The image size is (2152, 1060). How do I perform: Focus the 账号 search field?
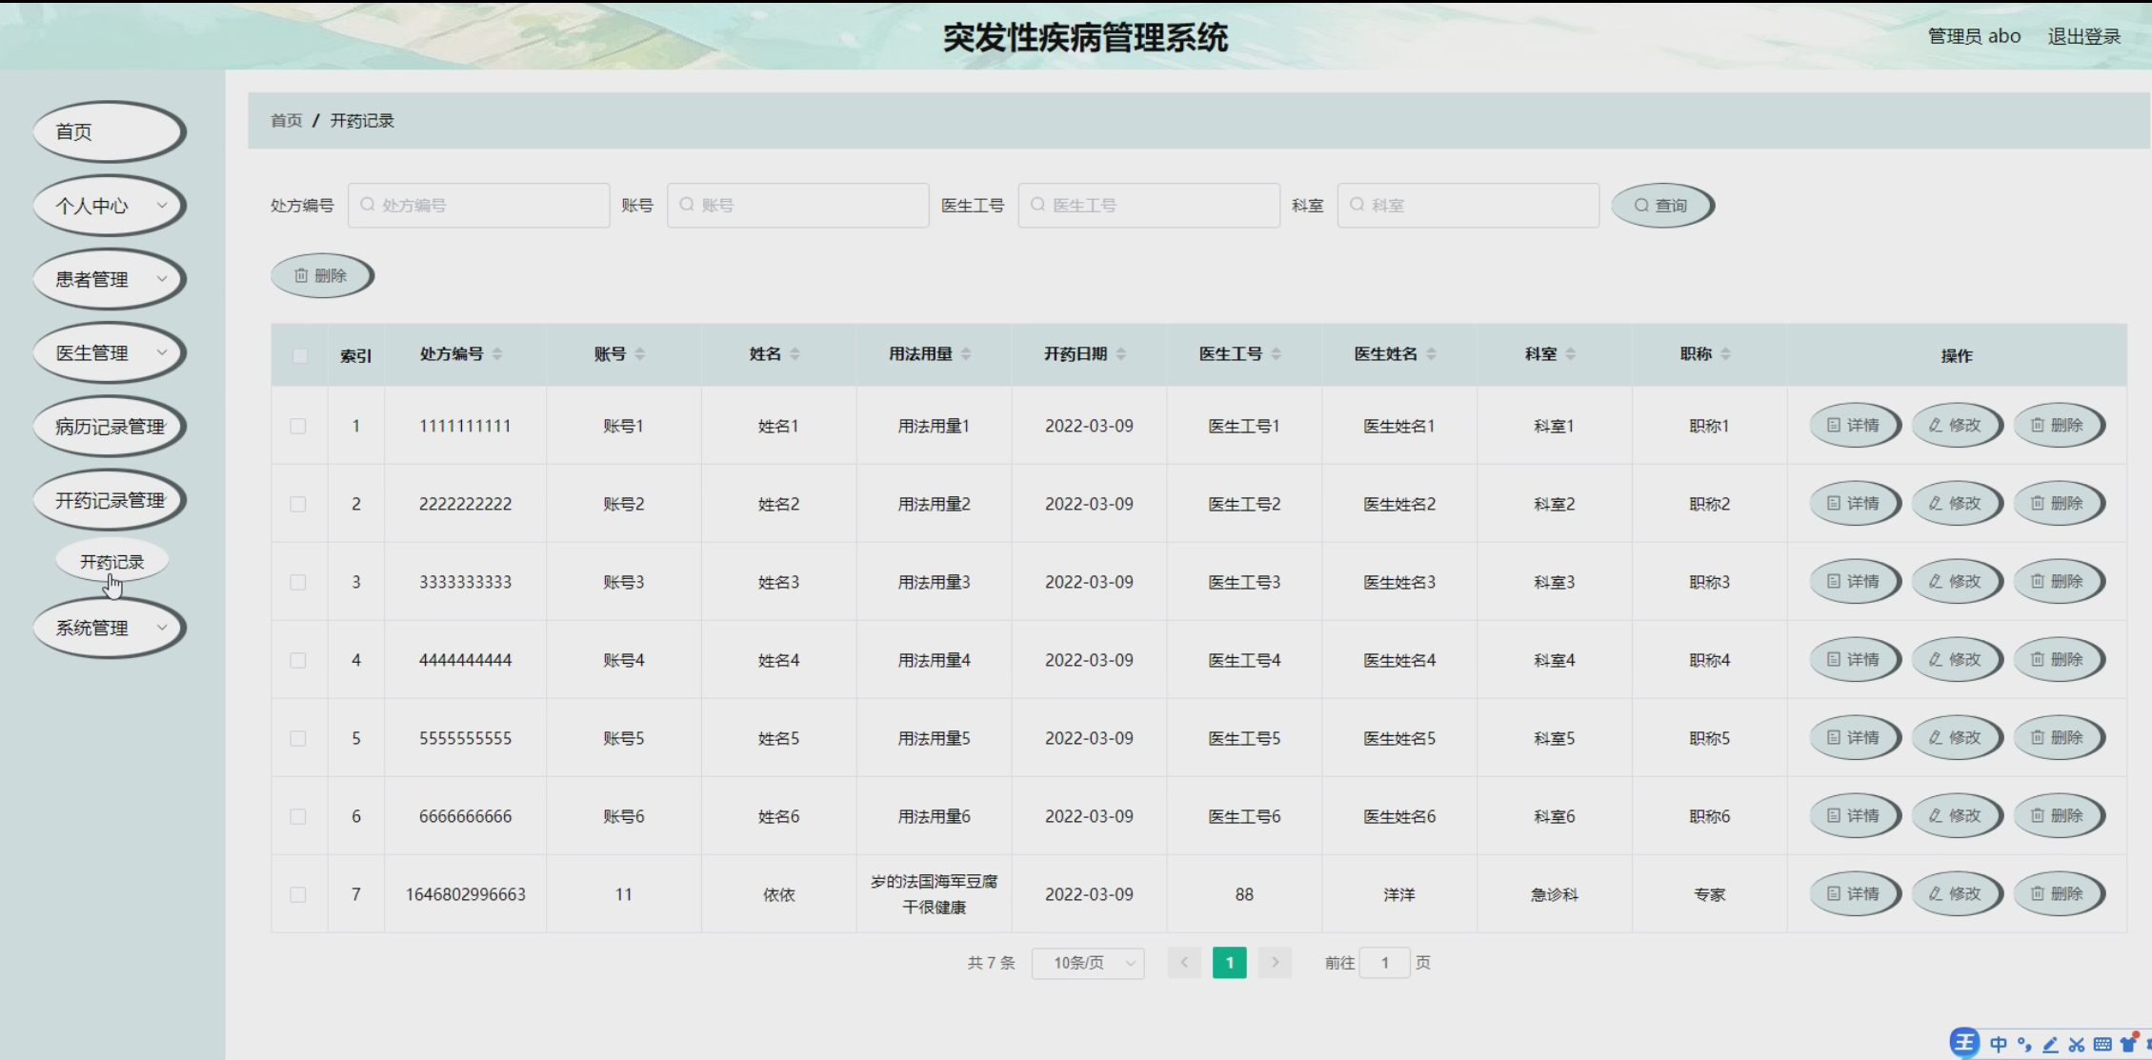798,206
